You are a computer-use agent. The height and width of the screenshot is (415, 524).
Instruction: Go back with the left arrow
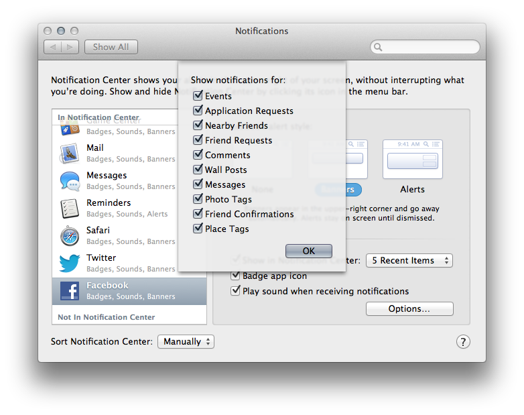click(x=52, y=47)
